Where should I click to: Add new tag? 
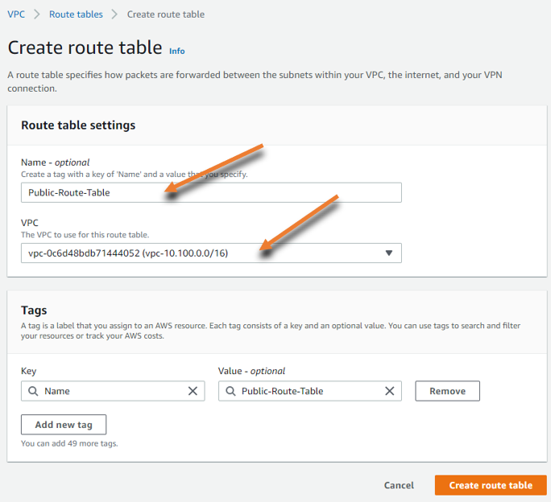click(64, 425)
